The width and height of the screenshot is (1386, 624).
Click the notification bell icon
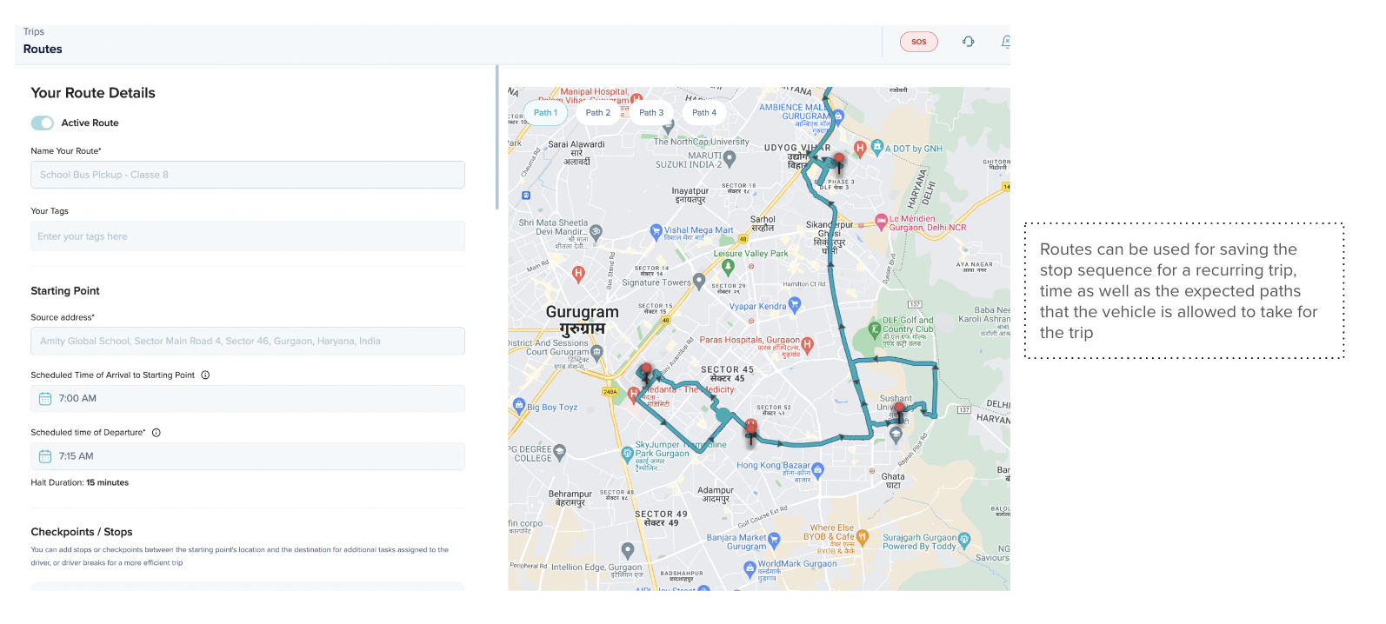(1005, 42)
